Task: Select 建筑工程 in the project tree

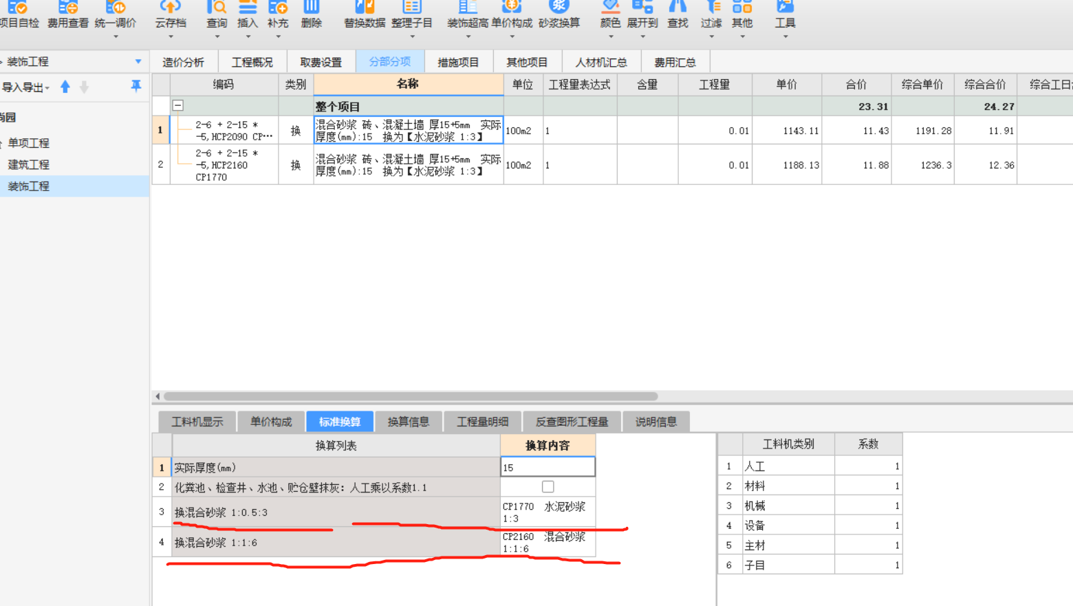Action: 29,165
